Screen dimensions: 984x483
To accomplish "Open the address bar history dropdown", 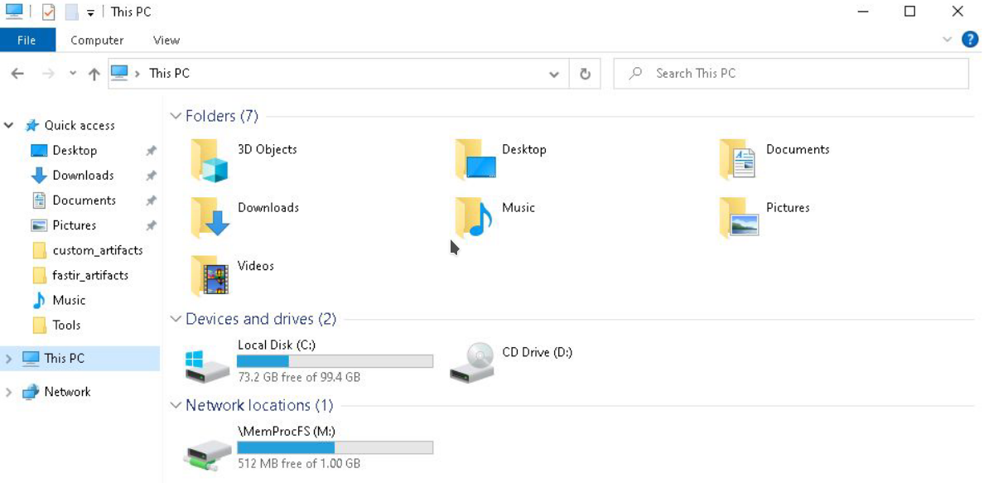I will tap(554, 74).
